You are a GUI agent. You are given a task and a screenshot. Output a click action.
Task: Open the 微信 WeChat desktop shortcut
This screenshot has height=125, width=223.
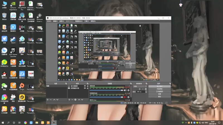point(4,87)
